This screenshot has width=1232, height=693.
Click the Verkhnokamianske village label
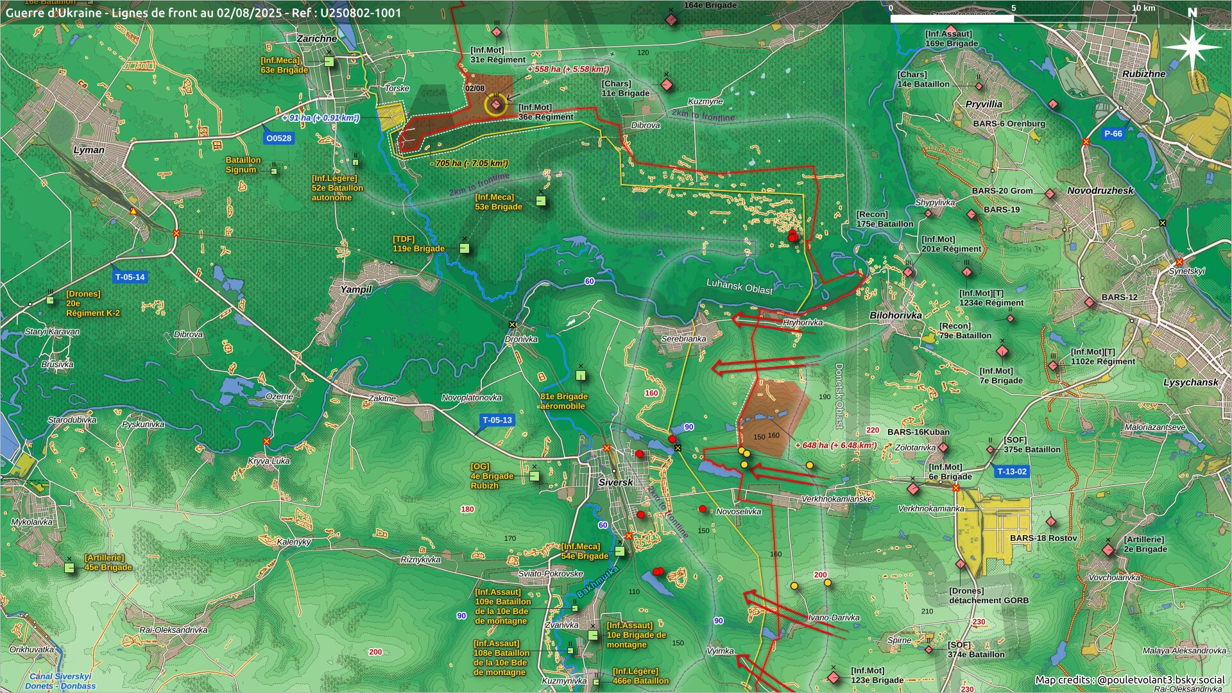click(837, 499)
